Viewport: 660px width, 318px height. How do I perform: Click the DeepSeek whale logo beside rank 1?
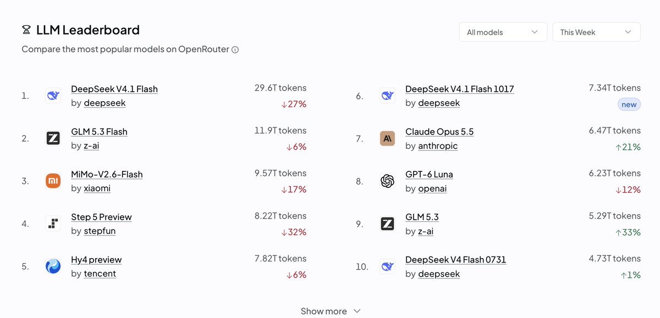tap(53, 96)
